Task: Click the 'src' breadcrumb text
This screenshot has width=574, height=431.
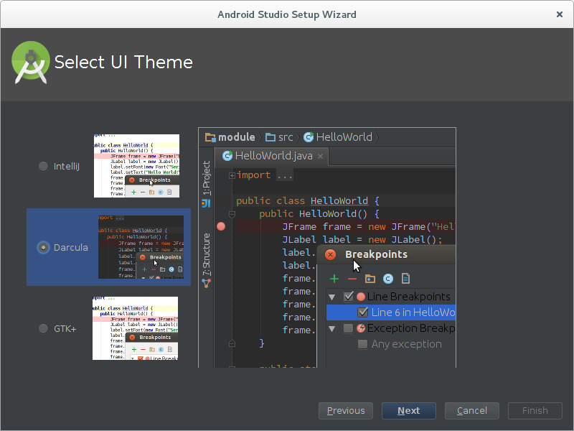Action: tap(286, 138)
